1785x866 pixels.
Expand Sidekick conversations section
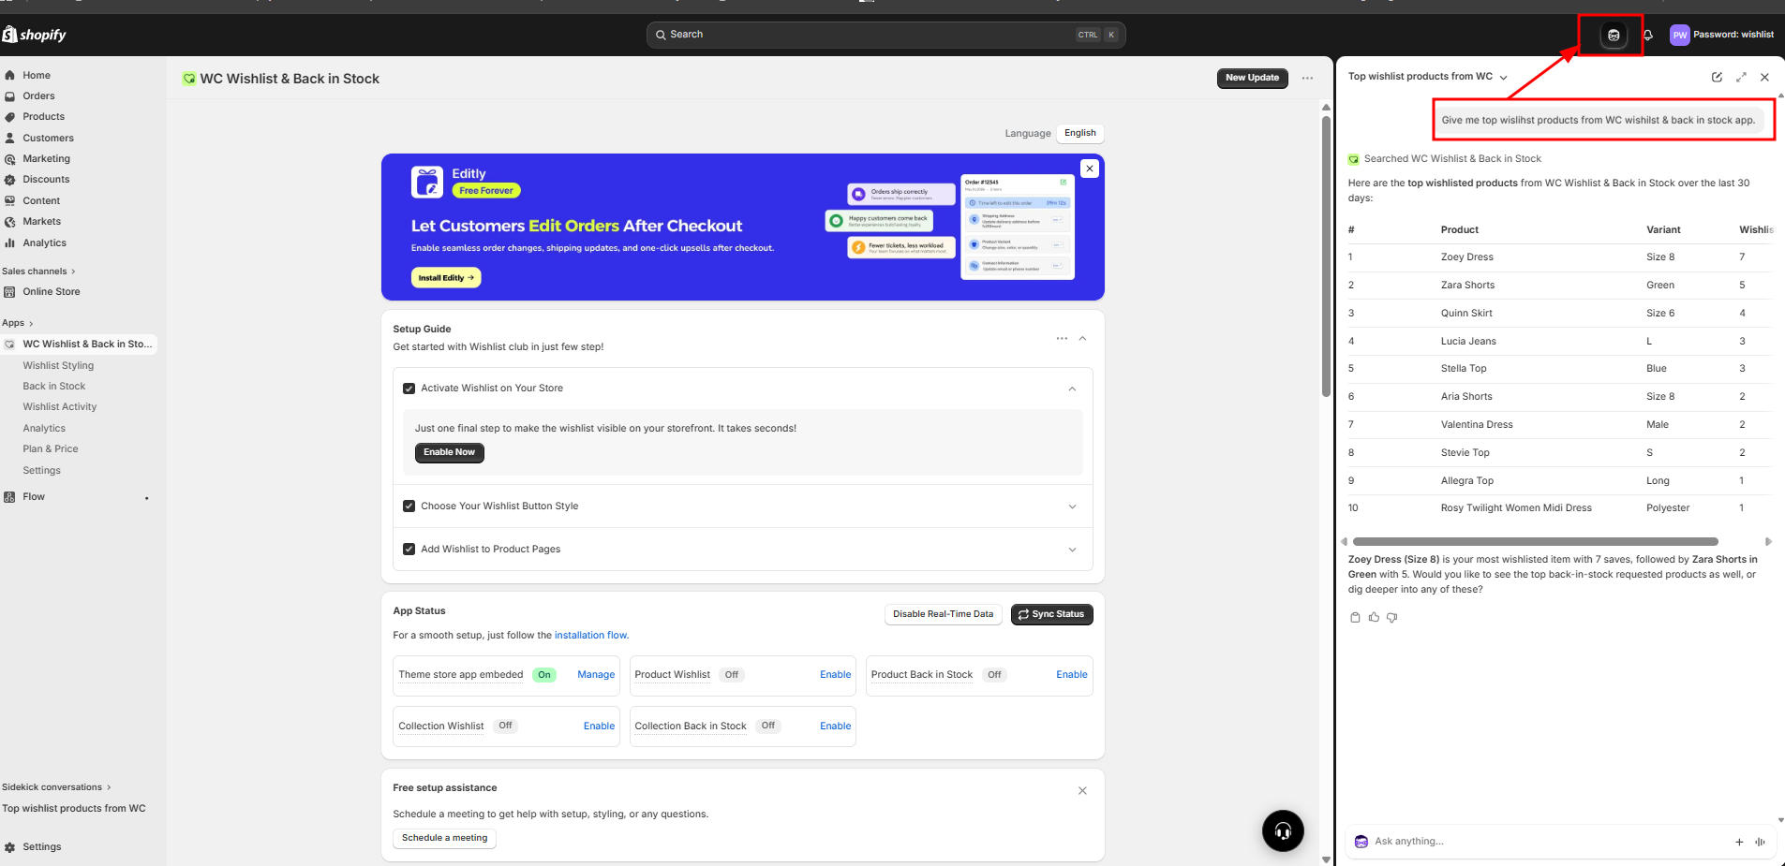tap(56, 787)
